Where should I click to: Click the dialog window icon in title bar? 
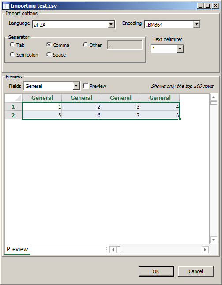pyautogui.click(x=6, y=6)
